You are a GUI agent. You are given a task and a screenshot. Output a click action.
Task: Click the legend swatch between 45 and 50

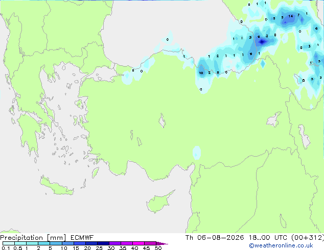tap(150, 243)
